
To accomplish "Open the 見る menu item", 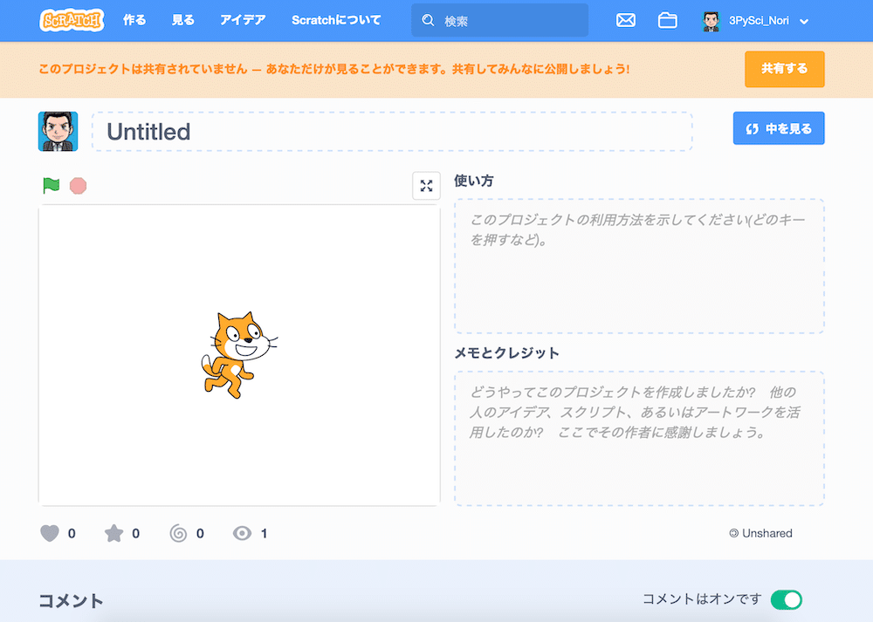I will click(x=182, y=21).
